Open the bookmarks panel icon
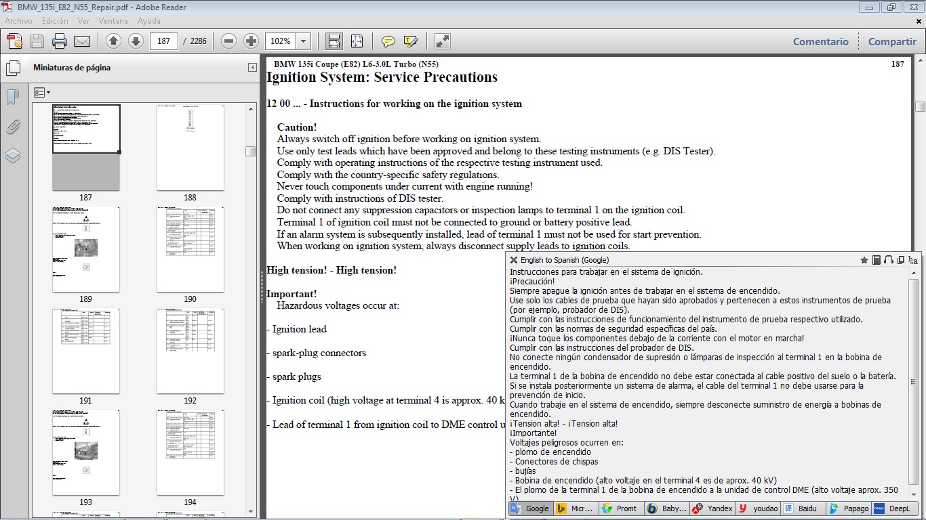Image resolution: width=926 pixels, height=520 pixels. tap(12, 97)
